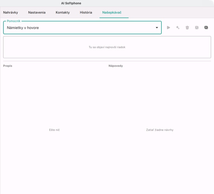Click the empty tab bar area right of Našepkávač
The width and height of the screenshot is (214, 194).
171,12
